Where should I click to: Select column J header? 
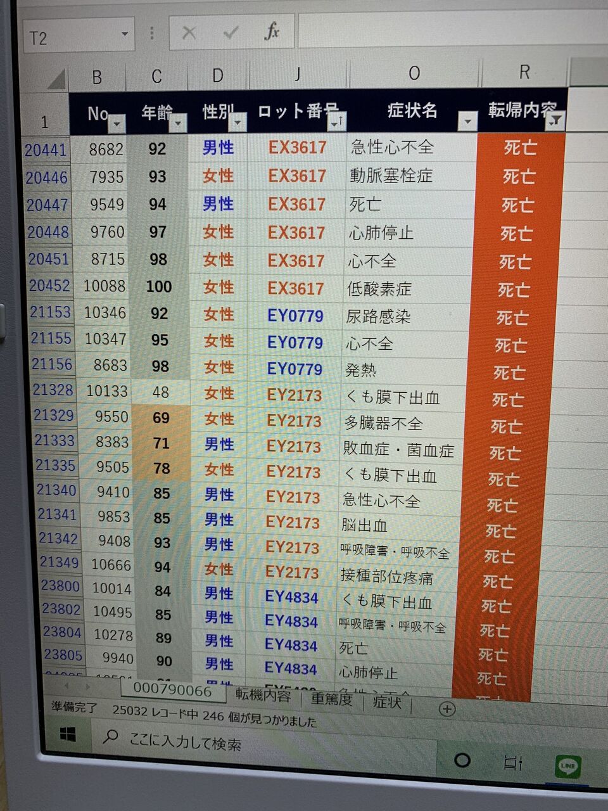click(297, 75)
